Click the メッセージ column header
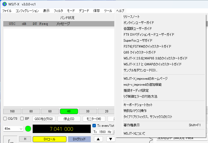Viewport: 208px width, 143px height. pos(63,24)
